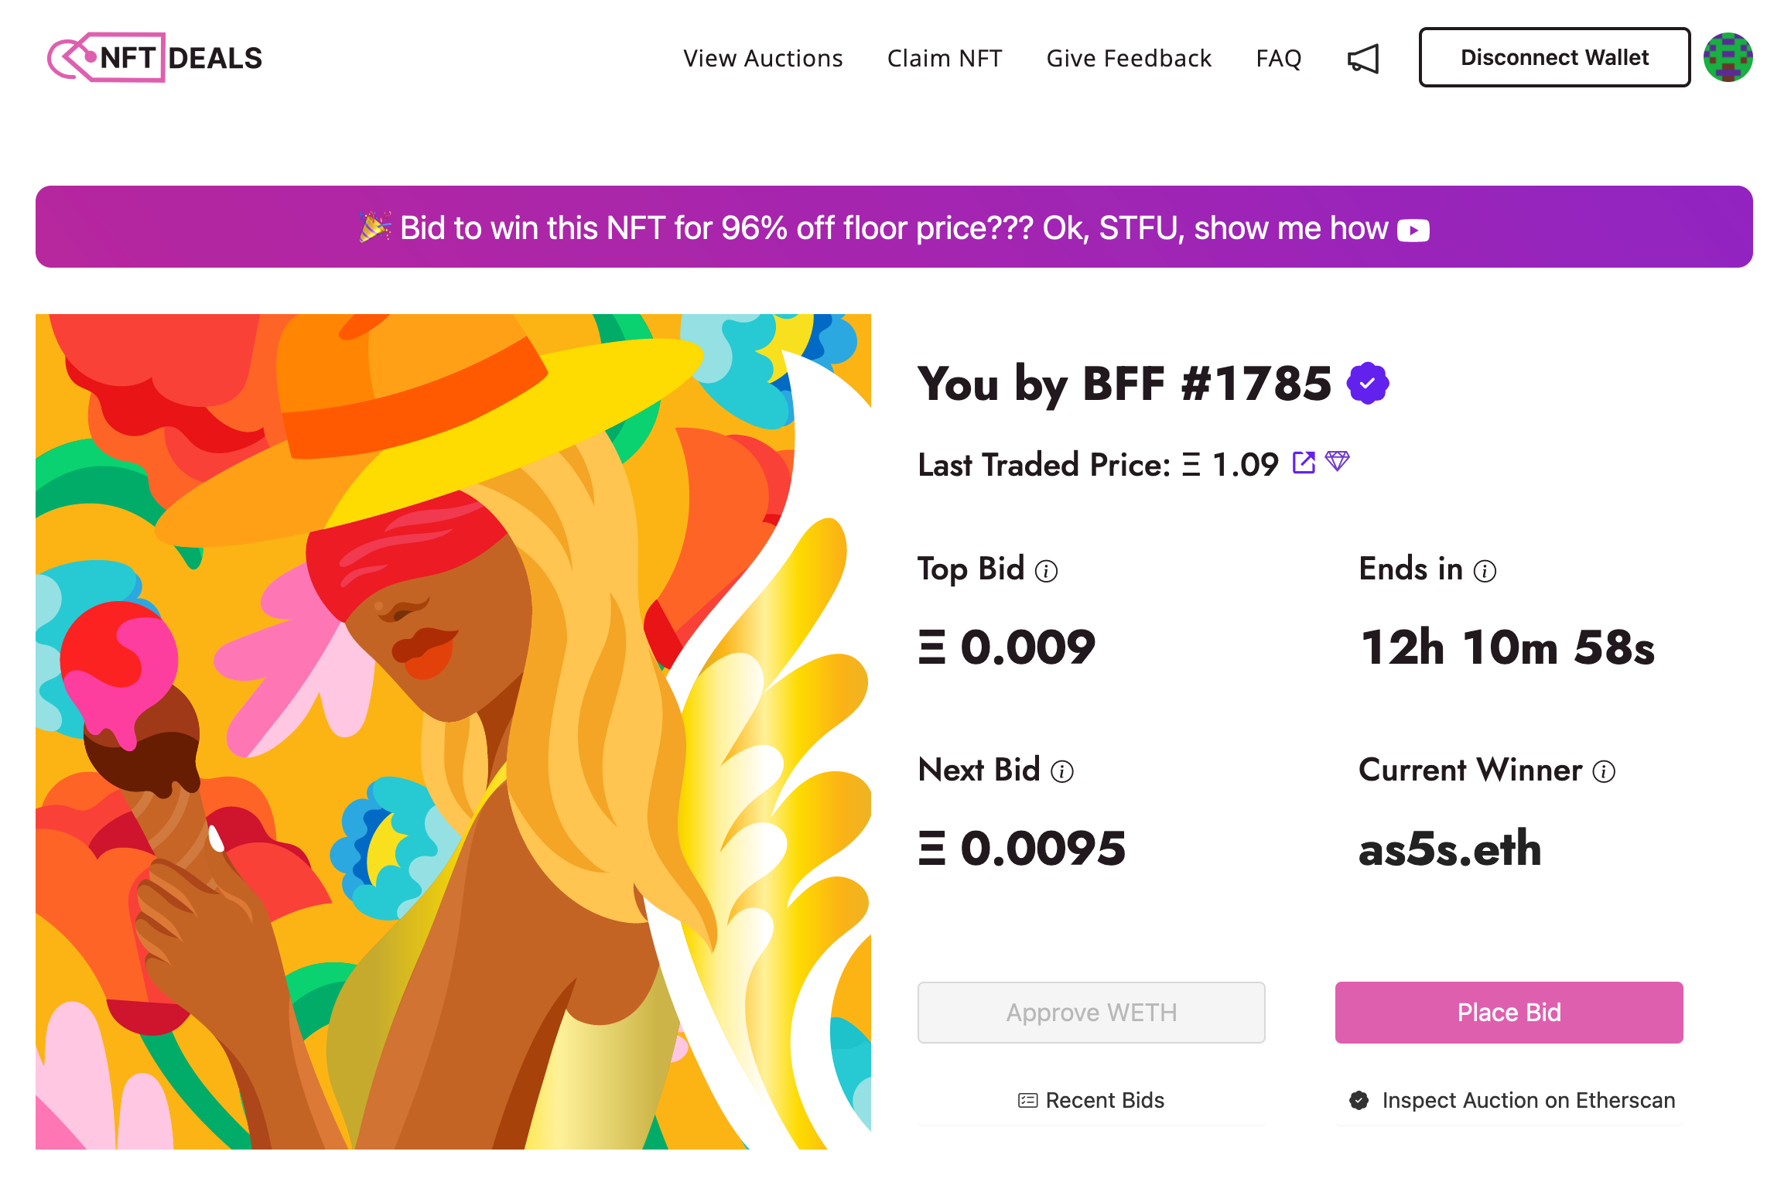Click the NFT artwork image
Image resolution: width=1791 pixels, height=1189 pixels.
[453, 731]
